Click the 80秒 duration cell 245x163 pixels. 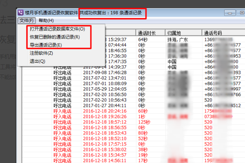143,133
